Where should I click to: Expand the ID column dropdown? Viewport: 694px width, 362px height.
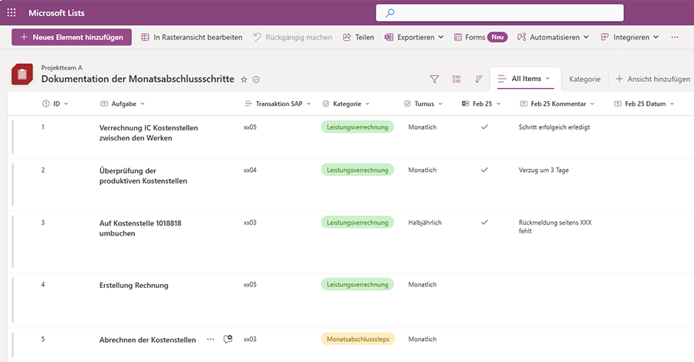point(66,103)
